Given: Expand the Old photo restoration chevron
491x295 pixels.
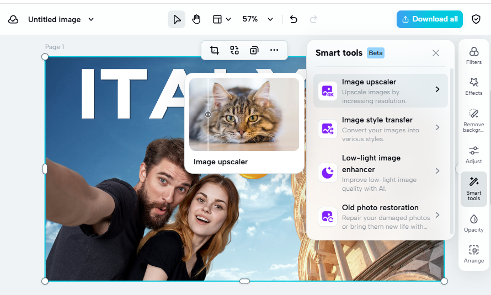Looking at the screenshot, I should (437, 215).
